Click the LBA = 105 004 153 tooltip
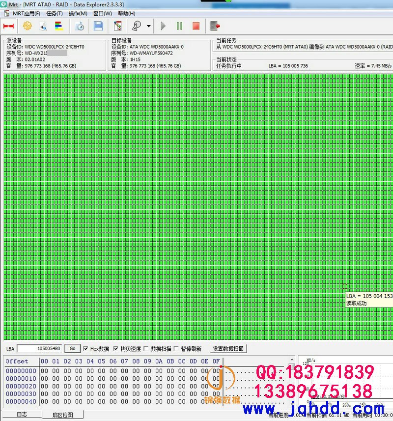The image size is (393, 421). (x=369, y=300)
